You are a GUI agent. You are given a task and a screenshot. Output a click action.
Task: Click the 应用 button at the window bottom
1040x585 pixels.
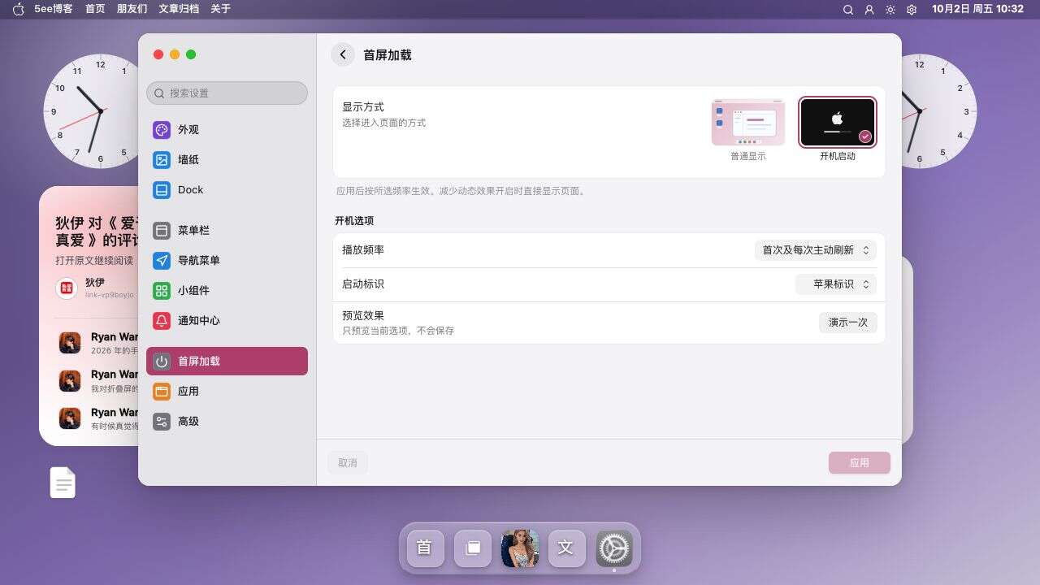(860, 463)
